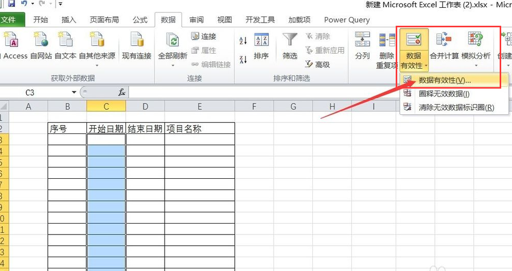512x271 pixels.
Task: Click the 数据有效性 icon in ribbon
Action: (x=414, y=40)
